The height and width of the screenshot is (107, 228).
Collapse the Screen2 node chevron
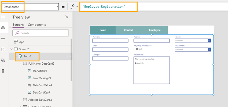11,49
